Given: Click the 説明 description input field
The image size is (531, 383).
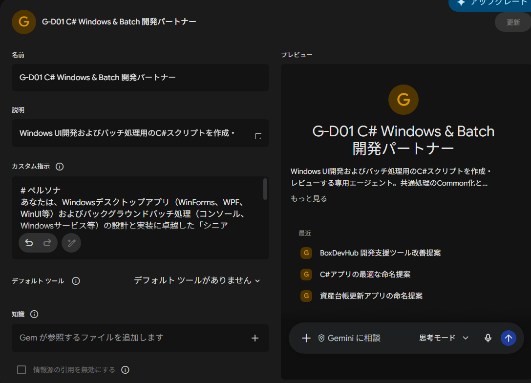Looking at the screenshot, I should (x=140, y=133).
